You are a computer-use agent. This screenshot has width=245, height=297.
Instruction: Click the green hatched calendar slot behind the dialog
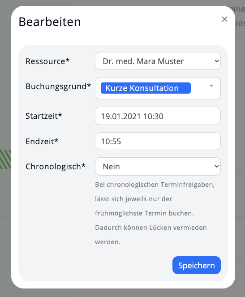coord(5,159)
